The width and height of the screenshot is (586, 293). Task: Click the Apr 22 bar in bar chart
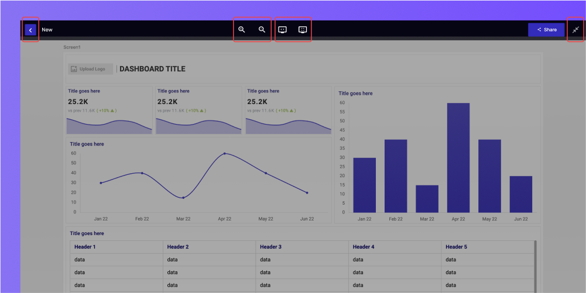tap(458, 158)
